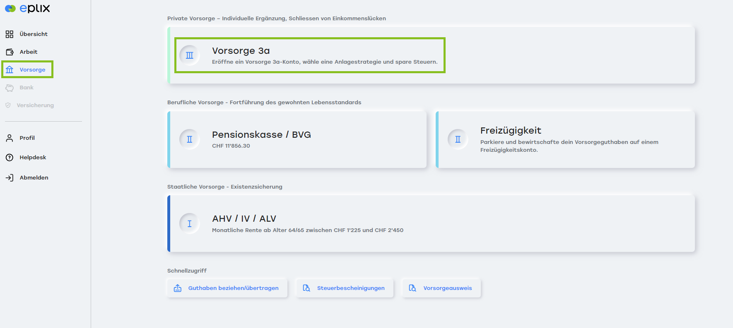
Task: Open the Versicherung menu item
Action: [35, 105]
